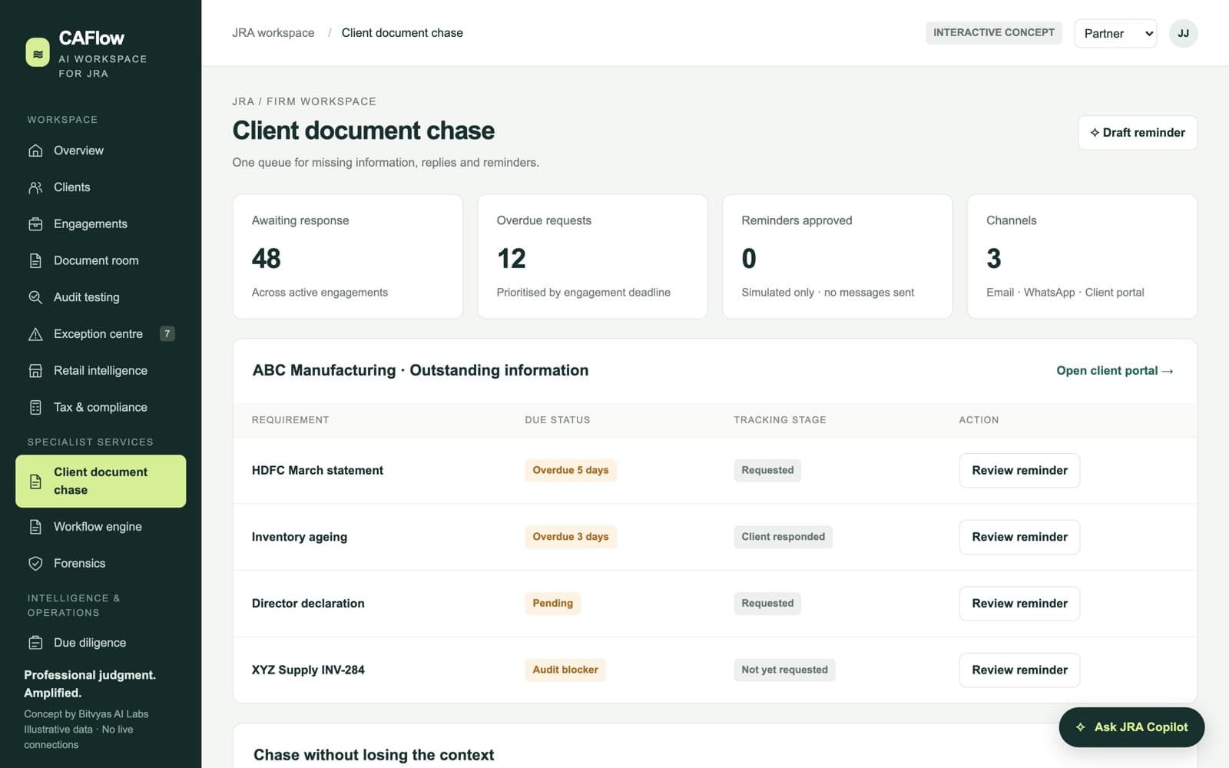
Task: Click the Not yet requested tag
Action: (784, 670)
